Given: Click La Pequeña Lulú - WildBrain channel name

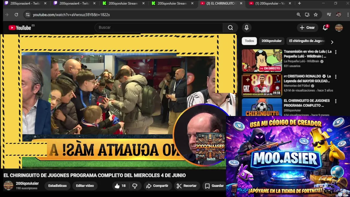Looking at the screenshot, I should (x=301, y=61).
